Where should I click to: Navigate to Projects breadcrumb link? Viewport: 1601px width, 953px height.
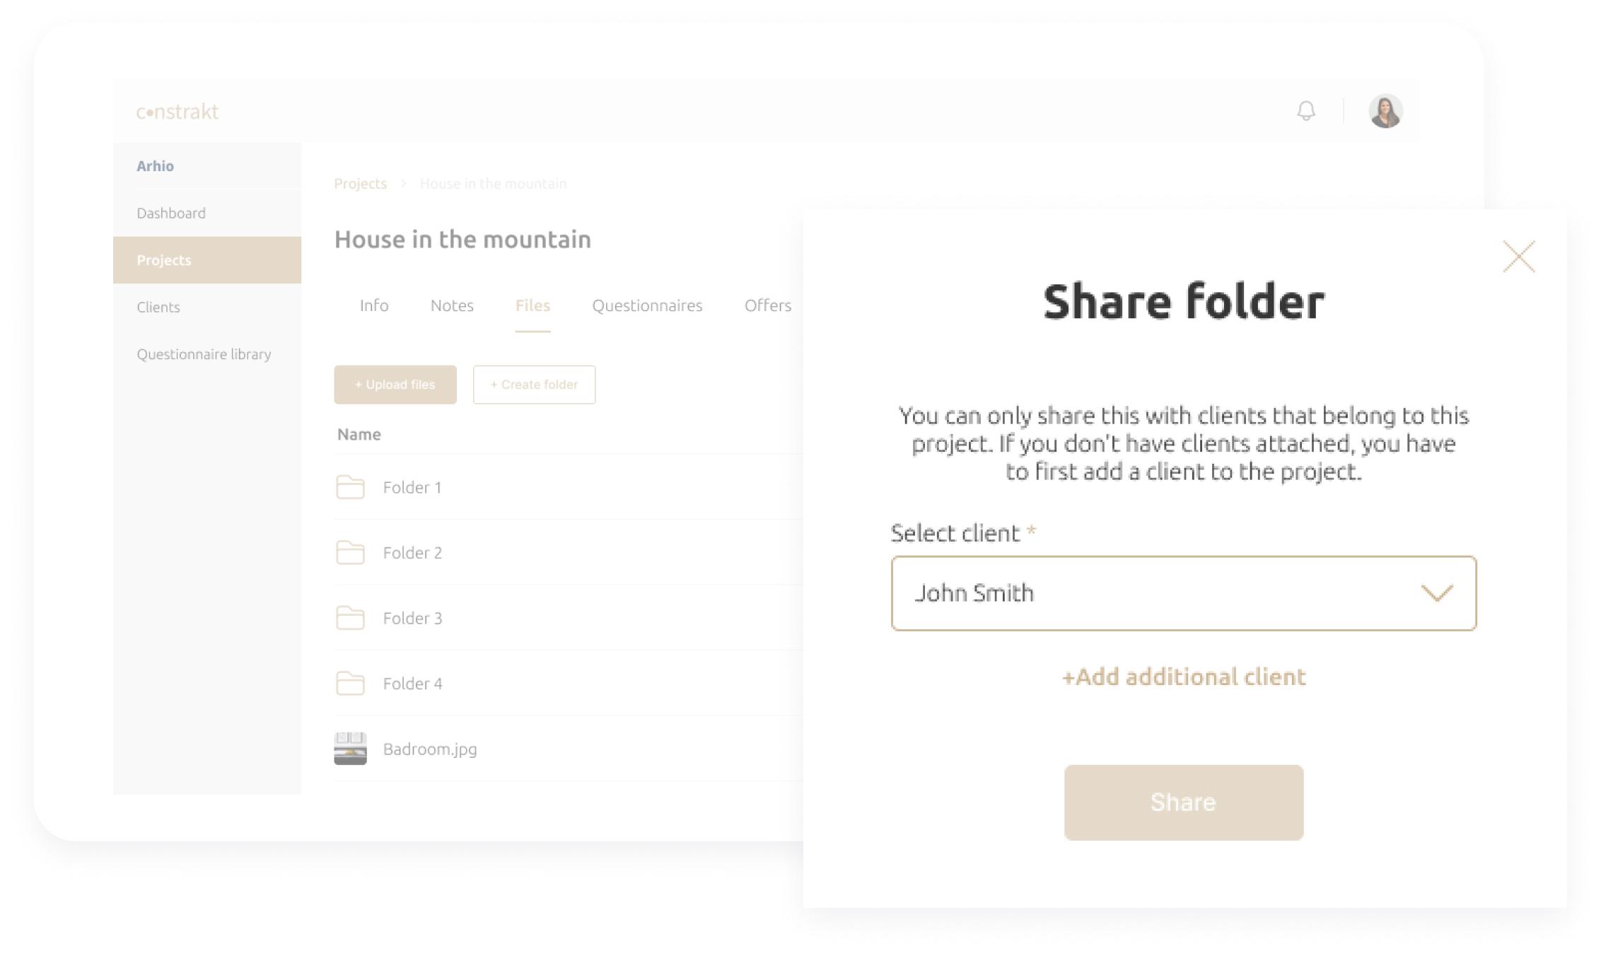pos(361,184)
